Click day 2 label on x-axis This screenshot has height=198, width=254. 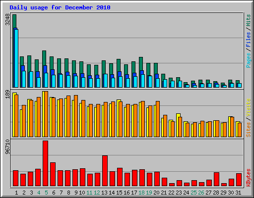(x=24, y=193)
